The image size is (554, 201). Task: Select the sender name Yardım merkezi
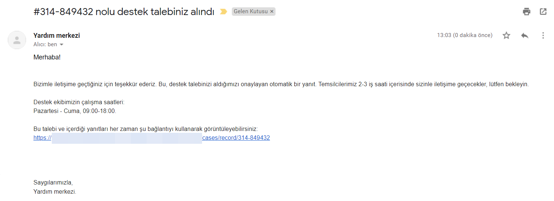coord(57,36)
